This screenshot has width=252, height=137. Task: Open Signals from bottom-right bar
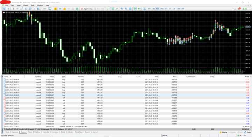click(x=232, y=132)
